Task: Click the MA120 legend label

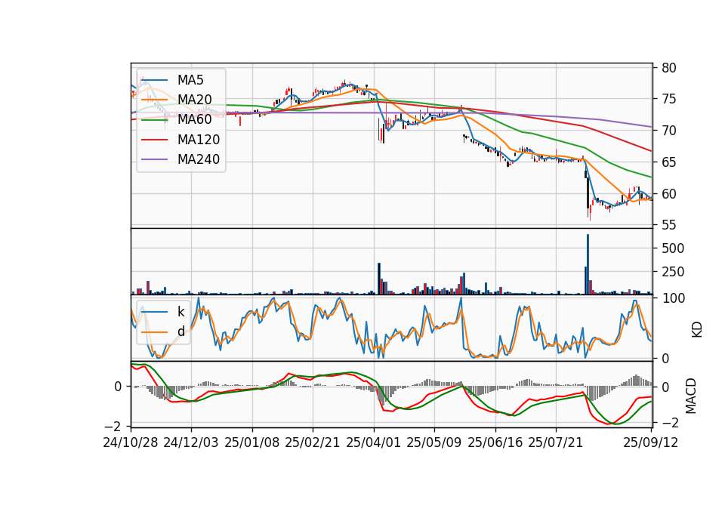Action: point(199,140)
